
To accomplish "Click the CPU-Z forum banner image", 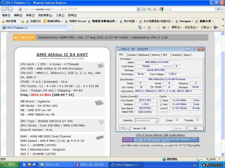I will tap(160, 140).
